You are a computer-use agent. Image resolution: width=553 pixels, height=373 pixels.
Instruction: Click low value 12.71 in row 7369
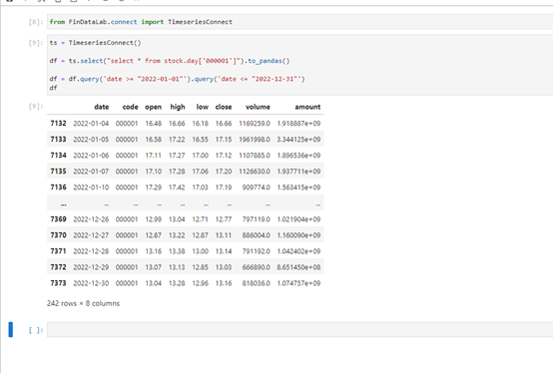pos(200,219)
